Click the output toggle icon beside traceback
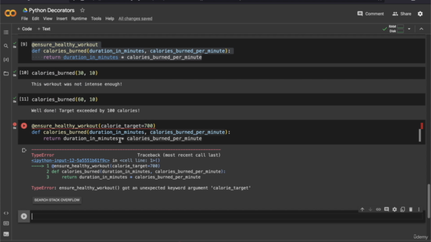Viewport: 431px width, 242px height. coord(24,150)
